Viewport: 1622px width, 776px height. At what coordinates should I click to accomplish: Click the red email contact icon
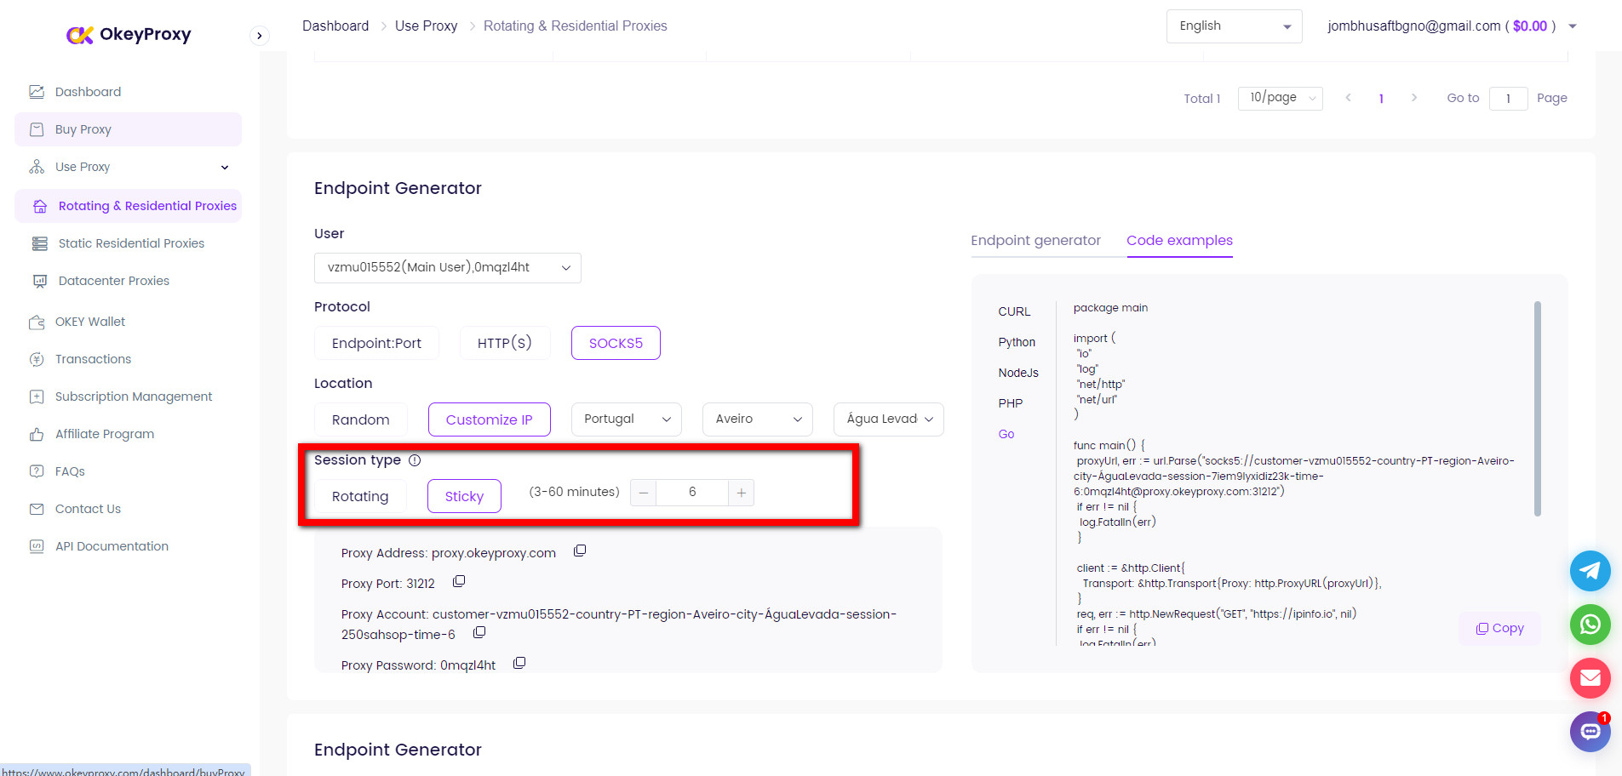[x=1590, y=678]
